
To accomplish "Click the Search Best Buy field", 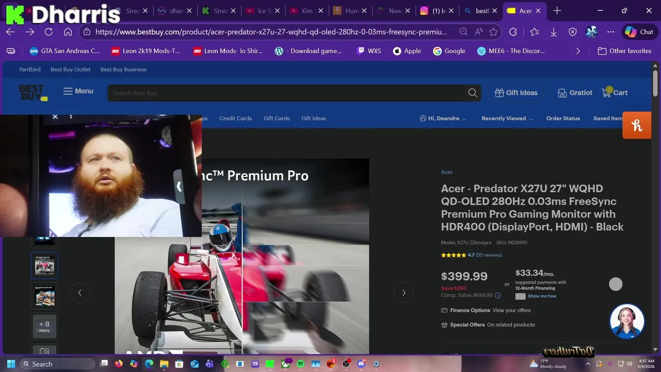I will 287,93.
